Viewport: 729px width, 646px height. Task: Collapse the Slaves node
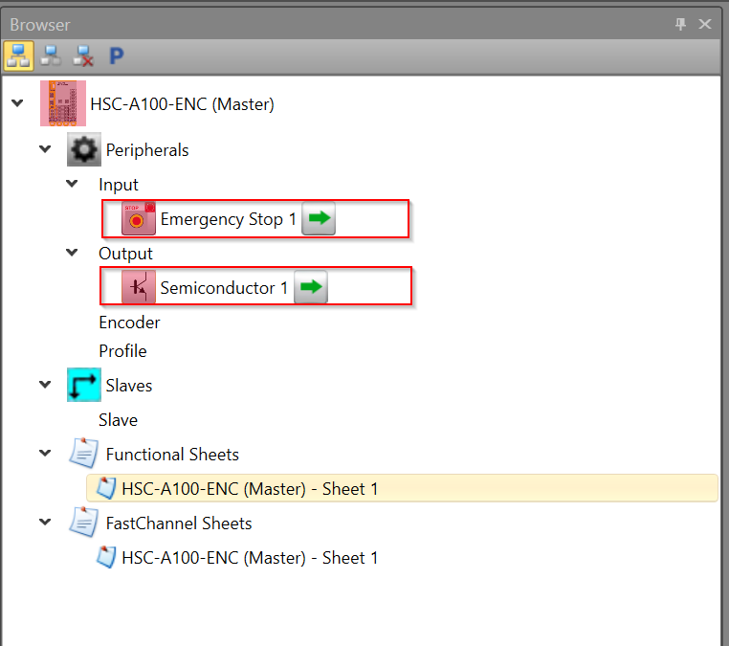(45, 384)
